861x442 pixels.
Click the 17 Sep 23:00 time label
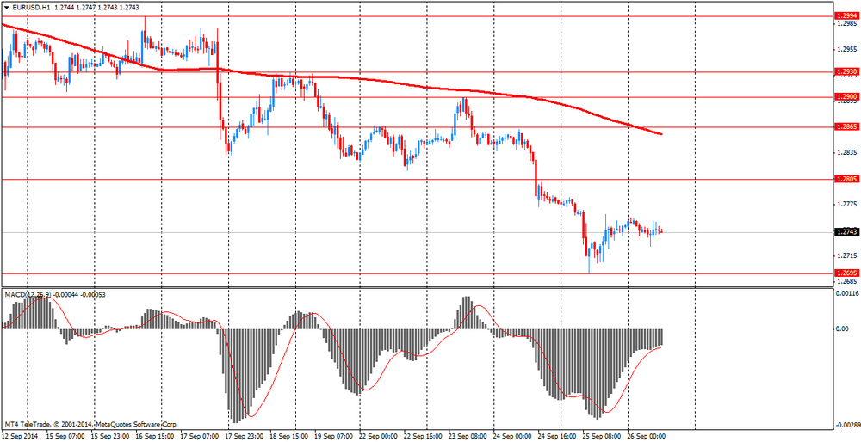pyautogui.click(x=245, y=437)
